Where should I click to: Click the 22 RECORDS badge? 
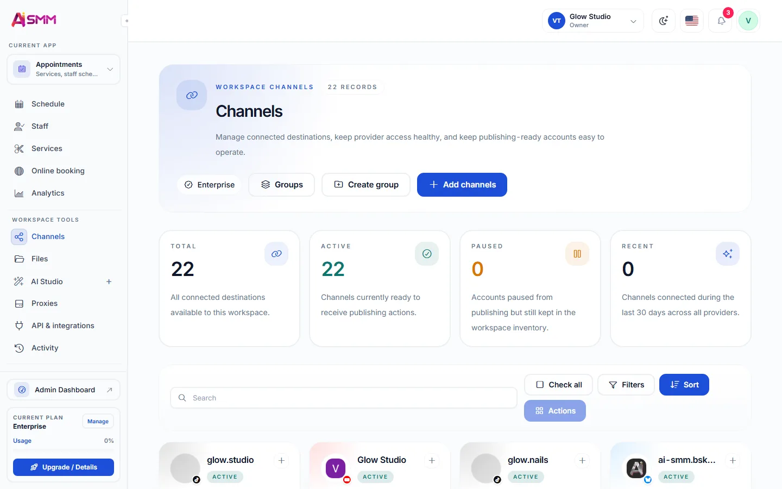pyautogui.click(x=352, y=87)
